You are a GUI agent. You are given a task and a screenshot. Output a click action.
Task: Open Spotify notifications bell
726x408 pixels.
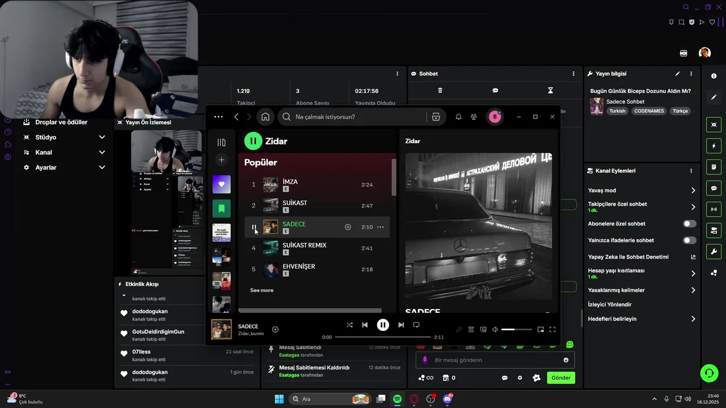click(x=458, y=117)
